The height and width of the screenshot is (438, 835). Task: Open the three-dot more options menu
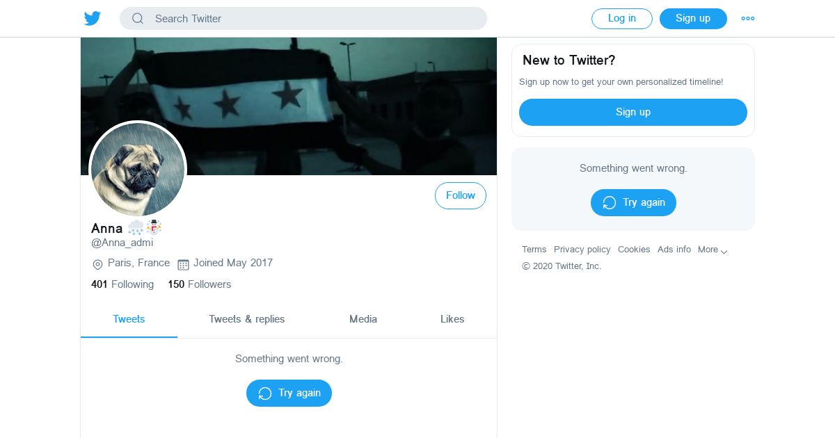click(748, 19)
